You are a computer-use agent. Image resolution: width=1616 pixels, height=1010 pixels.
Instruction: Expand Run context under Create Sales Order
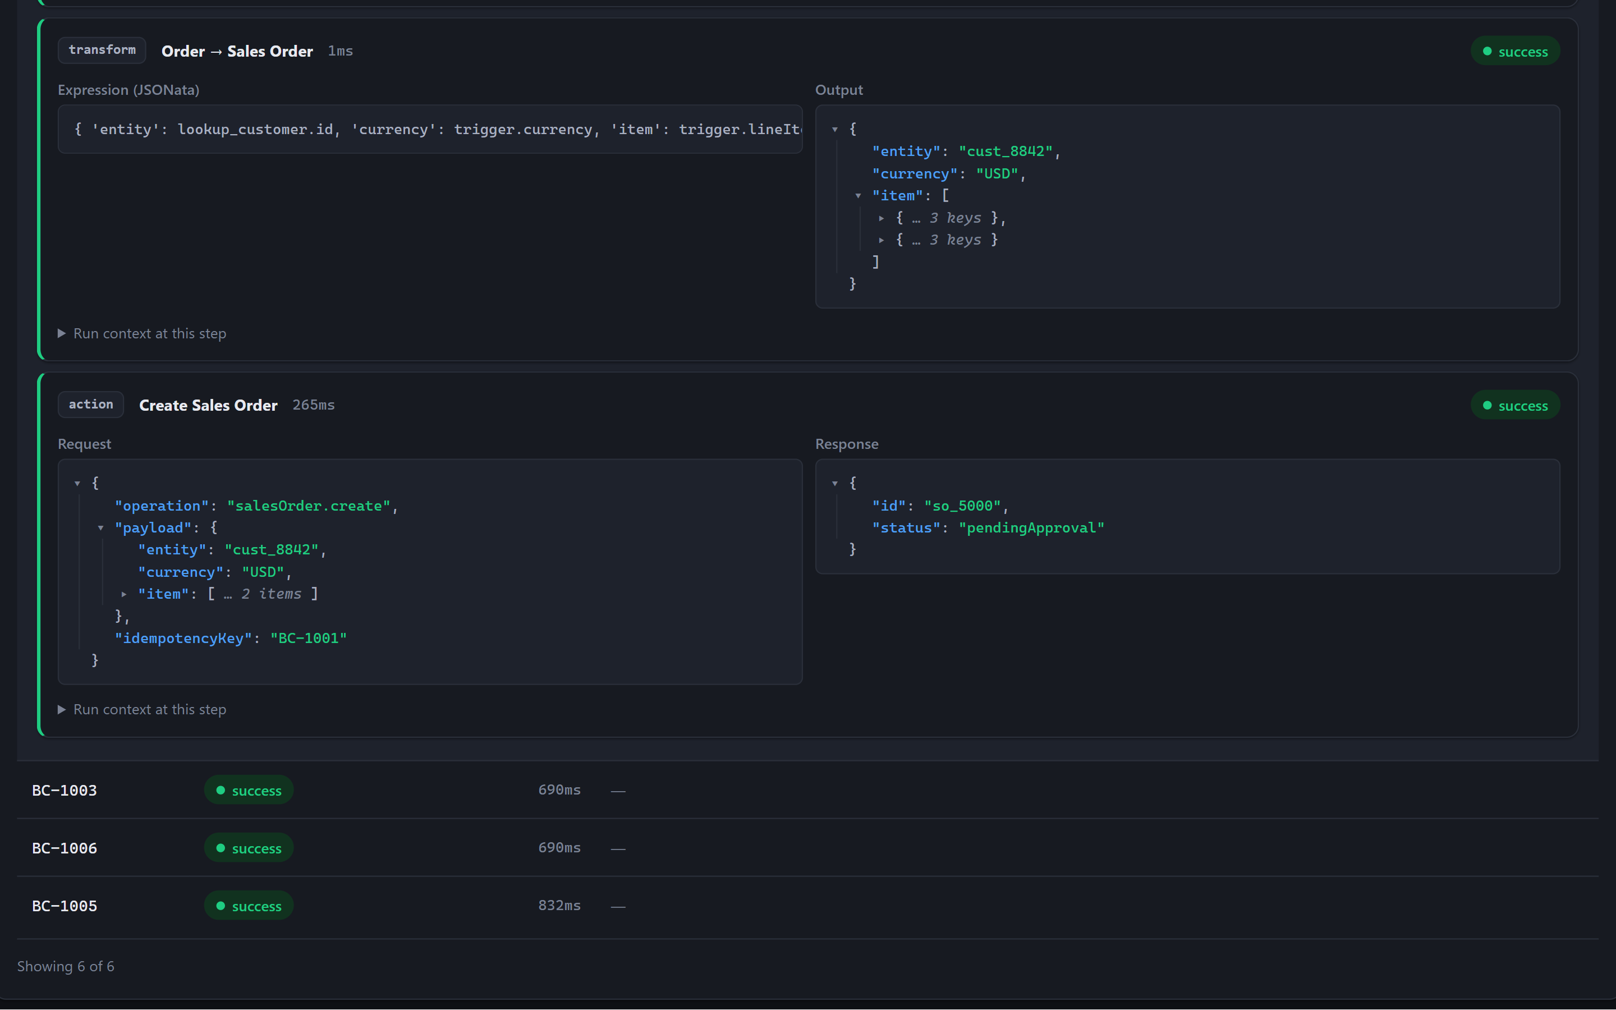(142, 709)
